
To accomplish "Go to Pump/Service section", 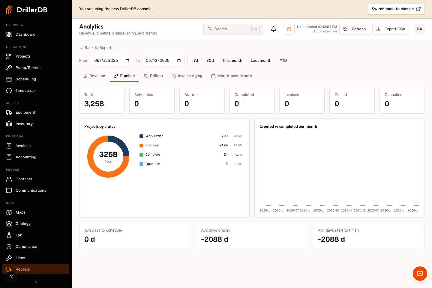I will pyautogui.click(x=36, y=68).
